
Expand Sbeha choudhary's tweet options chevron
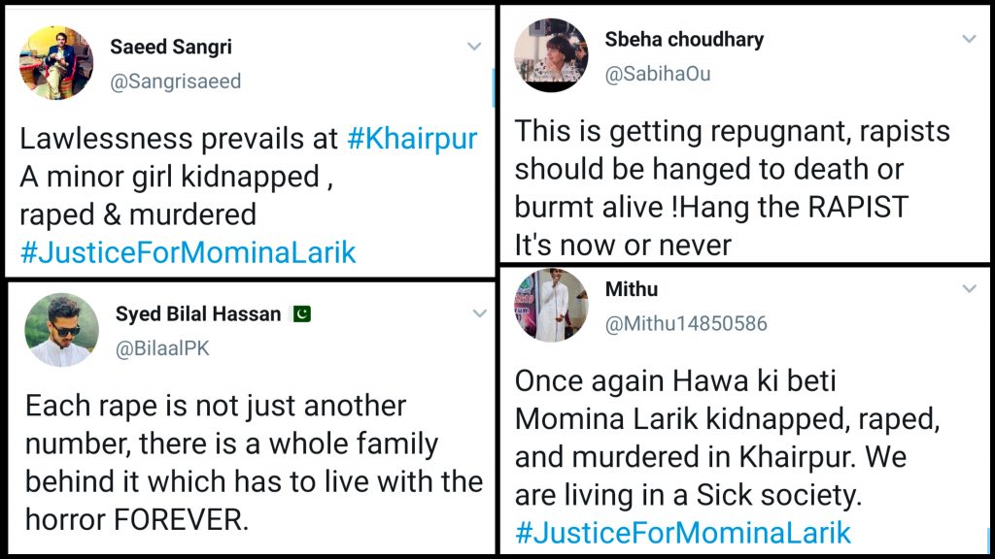click(x=969, y=39)
